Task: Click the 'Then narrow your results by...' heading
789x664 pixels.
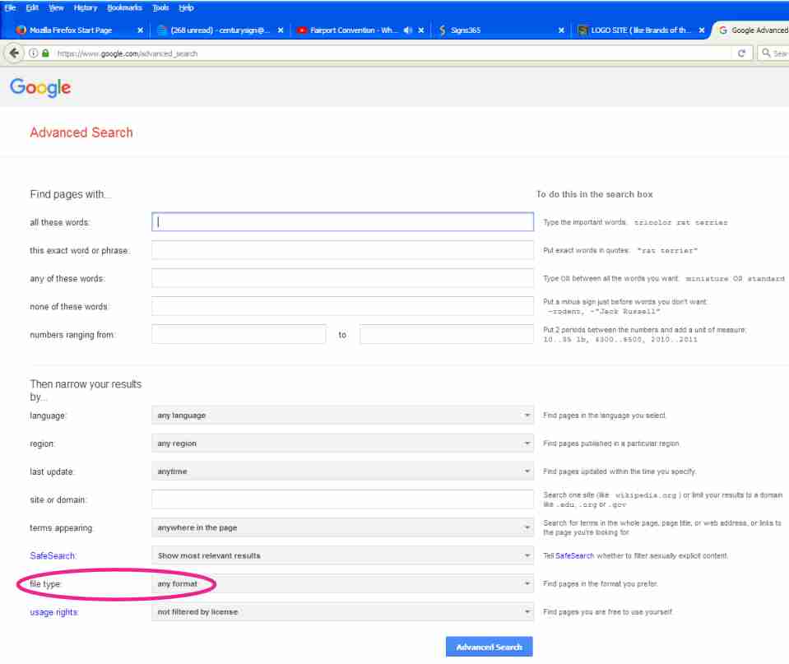Action: (x=86, y=390)
